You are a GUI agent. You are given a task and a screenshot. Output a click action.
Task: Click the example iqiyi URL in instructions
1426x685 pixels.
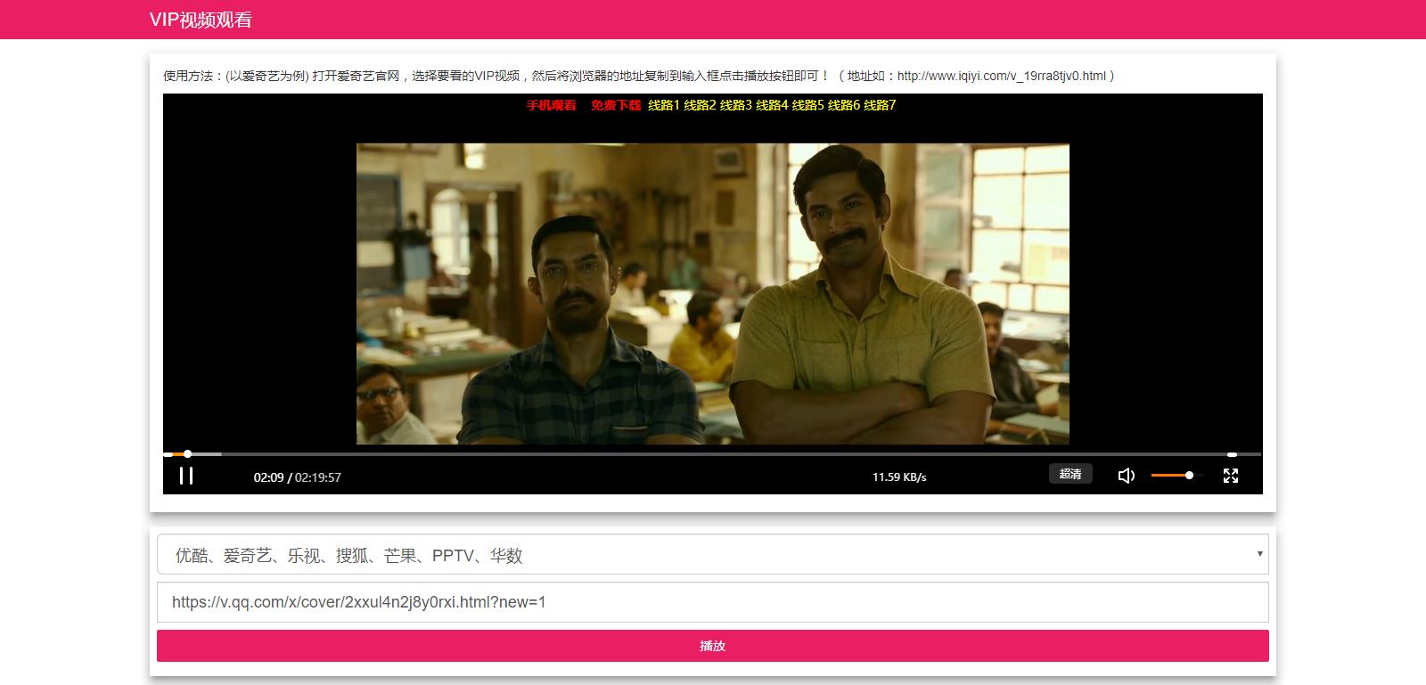pyautogui.click(x=1002, y=76)
